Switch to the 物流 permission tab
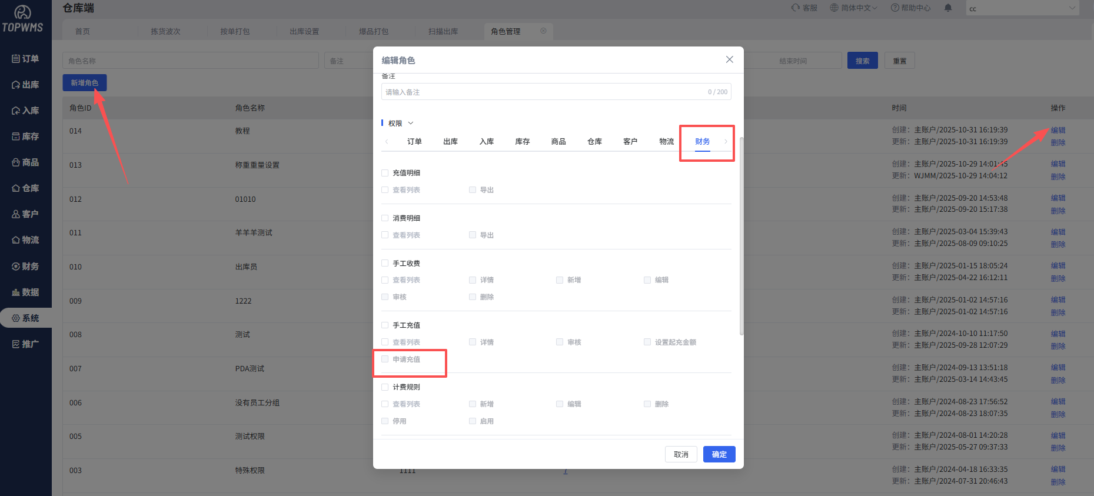 (x=667, y=141)
